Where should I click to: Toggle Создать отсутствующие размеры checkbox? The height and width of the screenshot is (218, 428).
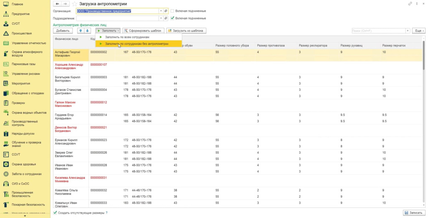(55, 213)
